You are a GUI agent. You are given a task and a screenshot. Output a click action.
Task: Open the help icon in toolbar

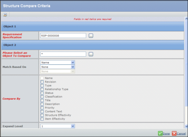(x=5, y=15)
